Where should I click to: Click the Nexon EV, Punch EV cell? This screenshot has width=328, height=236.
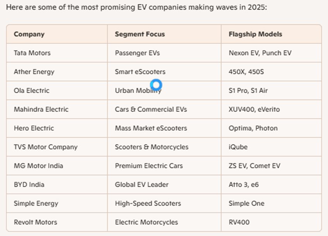(260, 53)
